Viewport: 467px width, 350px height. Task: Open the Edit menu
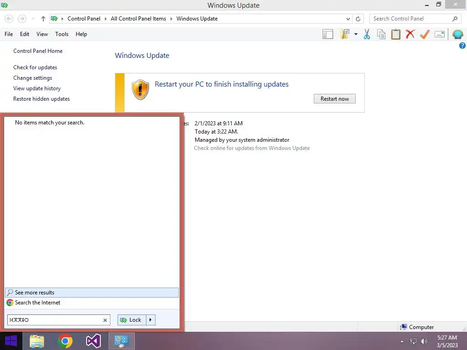[25, 34]
